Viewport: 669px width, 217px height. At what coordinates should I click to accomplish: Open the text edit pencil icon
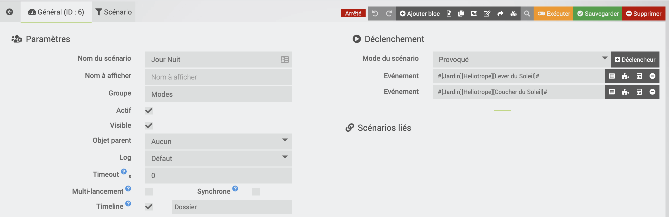[x=487, y=13]
